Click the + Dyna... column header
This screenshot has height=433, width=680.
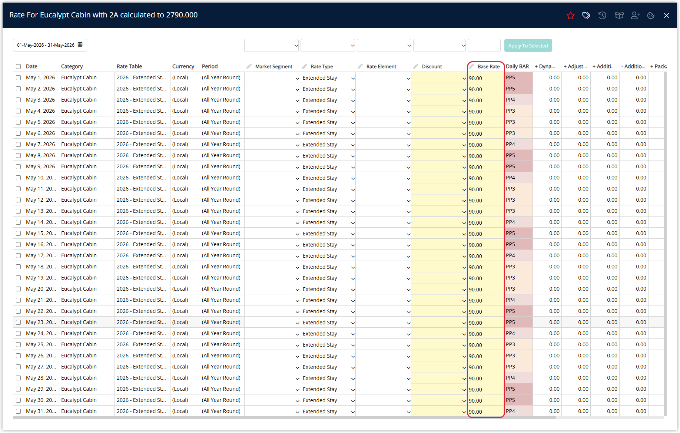pyautogui.click(x=545, y=66)
